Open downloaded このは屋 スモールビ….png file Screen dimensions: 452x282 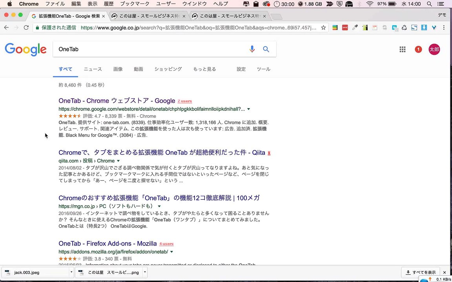click(109, 272)
